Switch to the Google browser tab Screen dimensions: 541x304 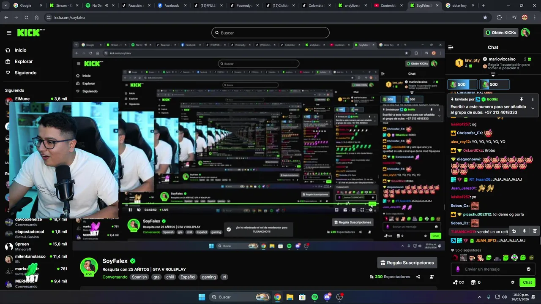pos(26,5)
